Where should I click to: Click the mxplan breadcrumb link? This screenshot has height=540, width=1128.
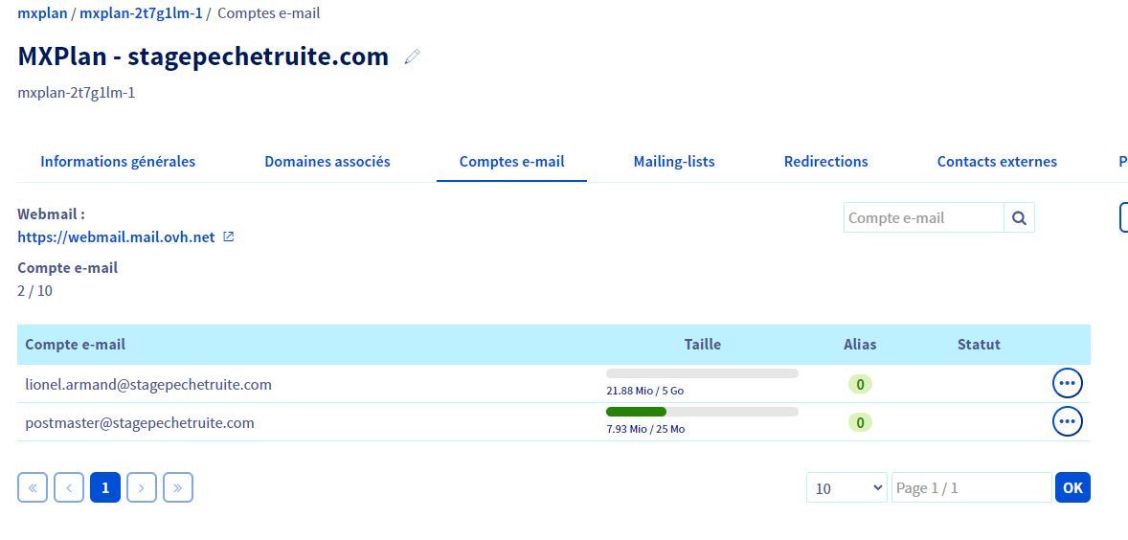pyautogui.click(x=42, y=13)
